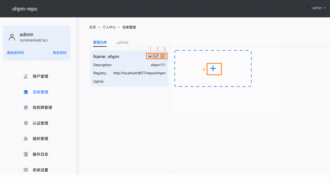
Task: Open the 系统设置 menu item
Action: point(40,170)
